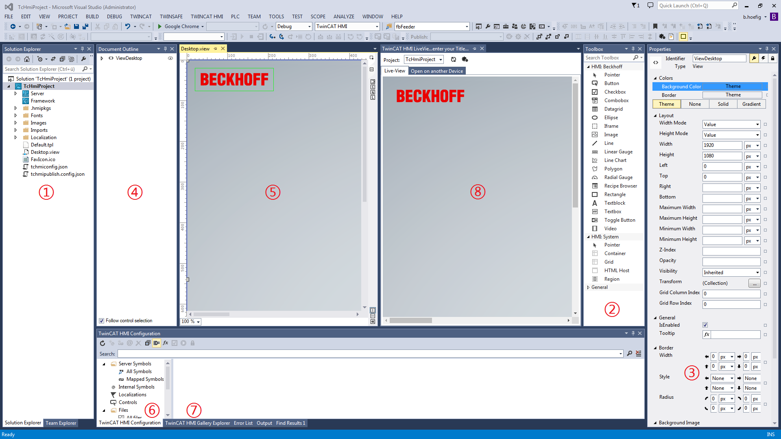This screenshot has height=439, width=781.
Task: Click the Undo arrow icon in toolbar
Action: tap(127, 26)
